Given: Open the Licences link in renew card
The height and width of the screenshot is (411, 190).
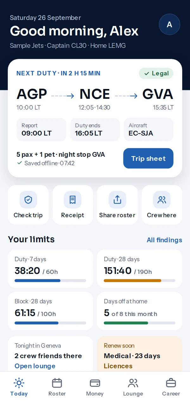Looking at the screenshot, I should pos(118,366).
